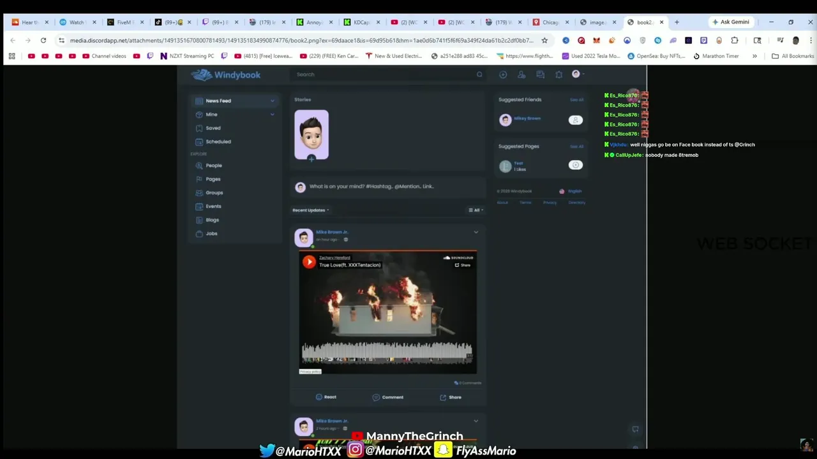The width and height of the screenshot is (817, 459).
Task: Open Pages under Explore
Action: point(213,179)
